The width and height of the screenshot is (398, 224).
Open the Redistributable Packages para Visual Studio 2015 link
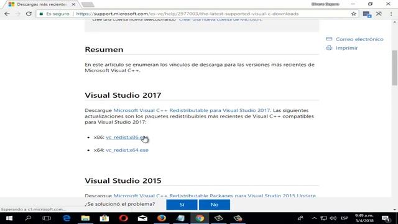(x=215, y=195)
